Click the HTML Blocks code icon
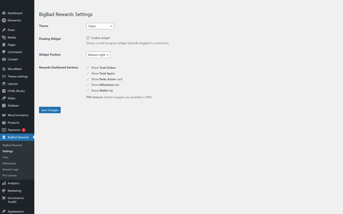Image resolution: width=343 pixels, height=214 pixels. [4, 91]
